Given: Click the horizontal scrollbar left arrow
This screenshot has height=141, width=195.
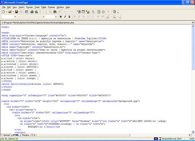Looking at the screenshot, I should pos(34,135).
